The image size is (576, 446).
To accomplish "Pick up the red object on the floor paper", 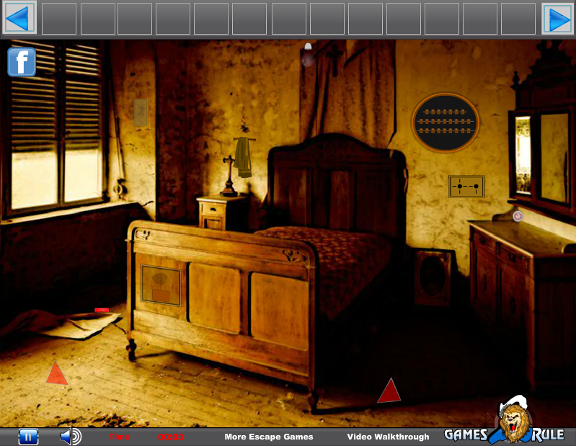I will click(x=102, y=310).
